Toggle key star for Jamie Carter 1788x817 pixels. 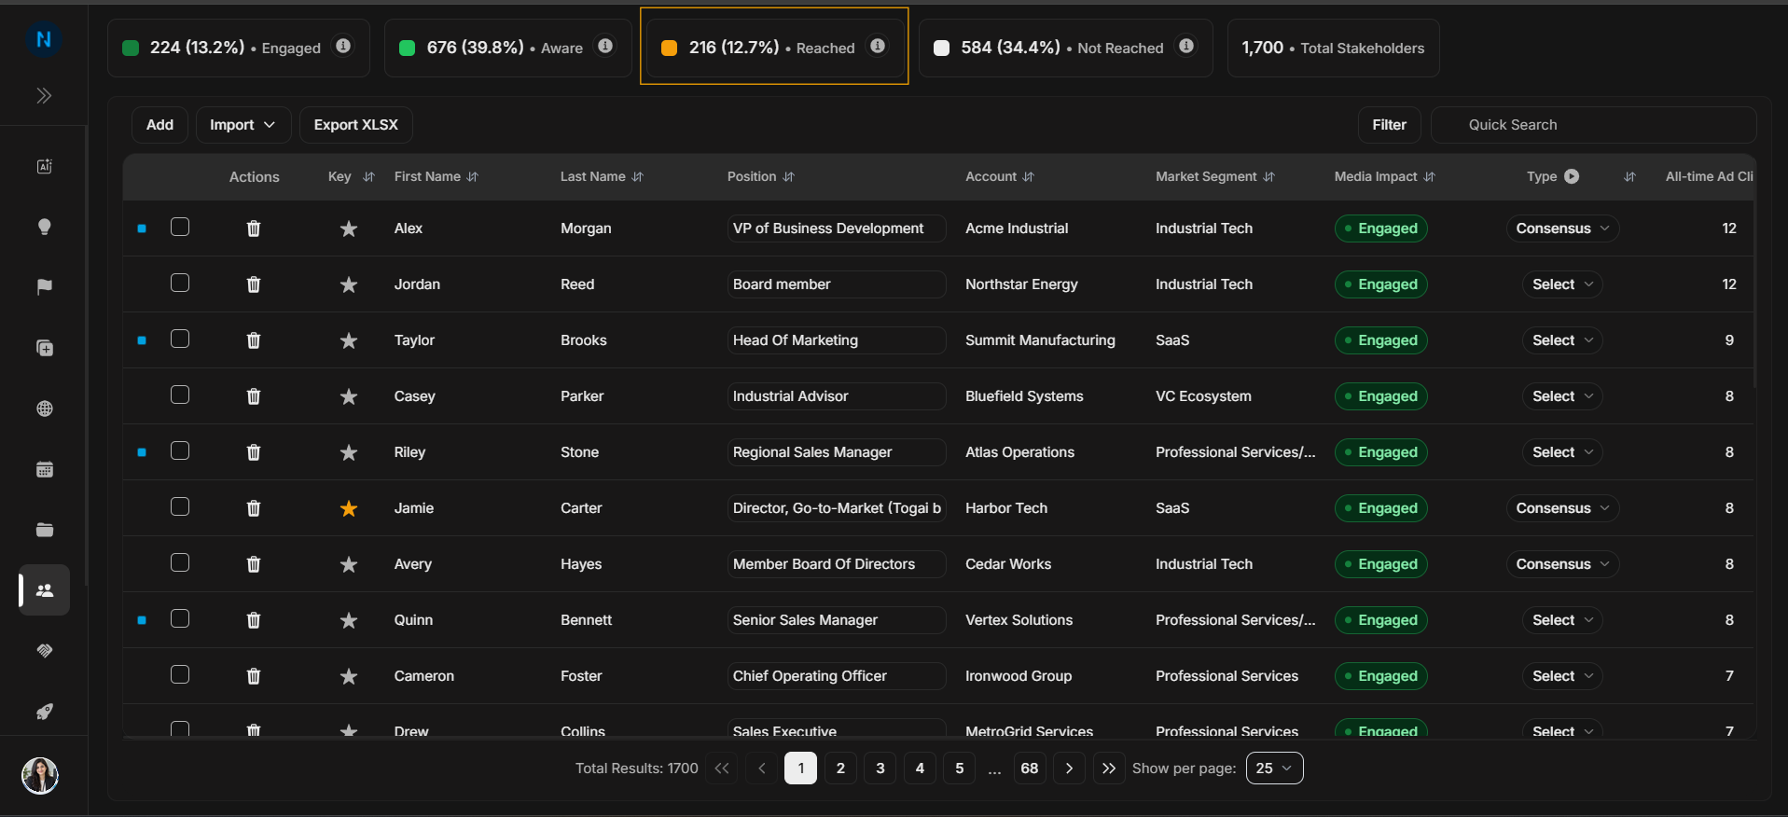tap(349, 508)
